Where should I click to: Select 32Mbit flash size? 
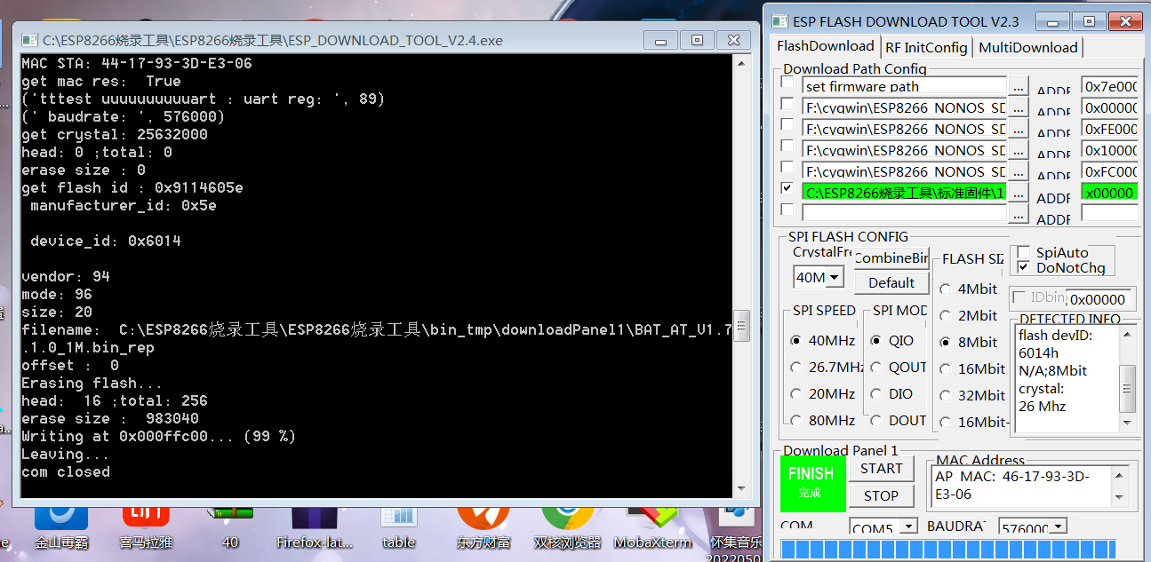tap(947, 395)
